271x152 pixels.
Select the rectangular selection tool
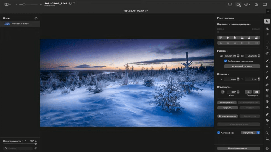pyautogui.click(x=267, y=42)
